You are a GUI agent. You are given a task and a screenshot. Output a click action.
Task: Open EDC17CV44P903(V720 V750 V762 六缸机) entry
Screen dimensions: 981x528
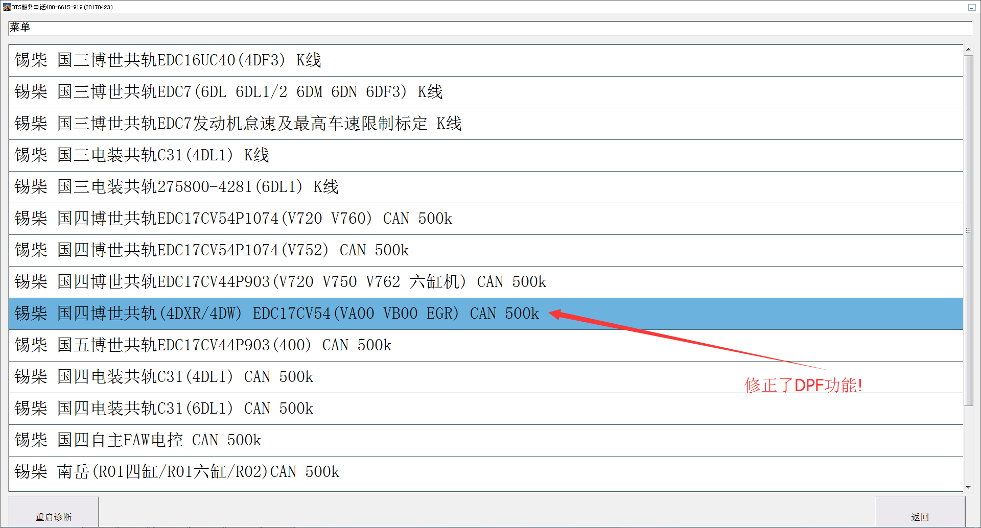tap(486, 282)
